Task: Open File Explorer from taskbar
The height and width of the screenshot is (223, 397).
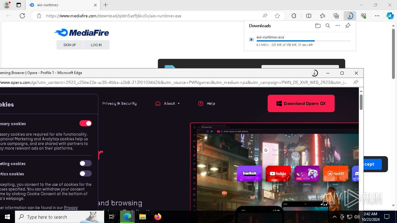Action: click(x=142, y=217)
